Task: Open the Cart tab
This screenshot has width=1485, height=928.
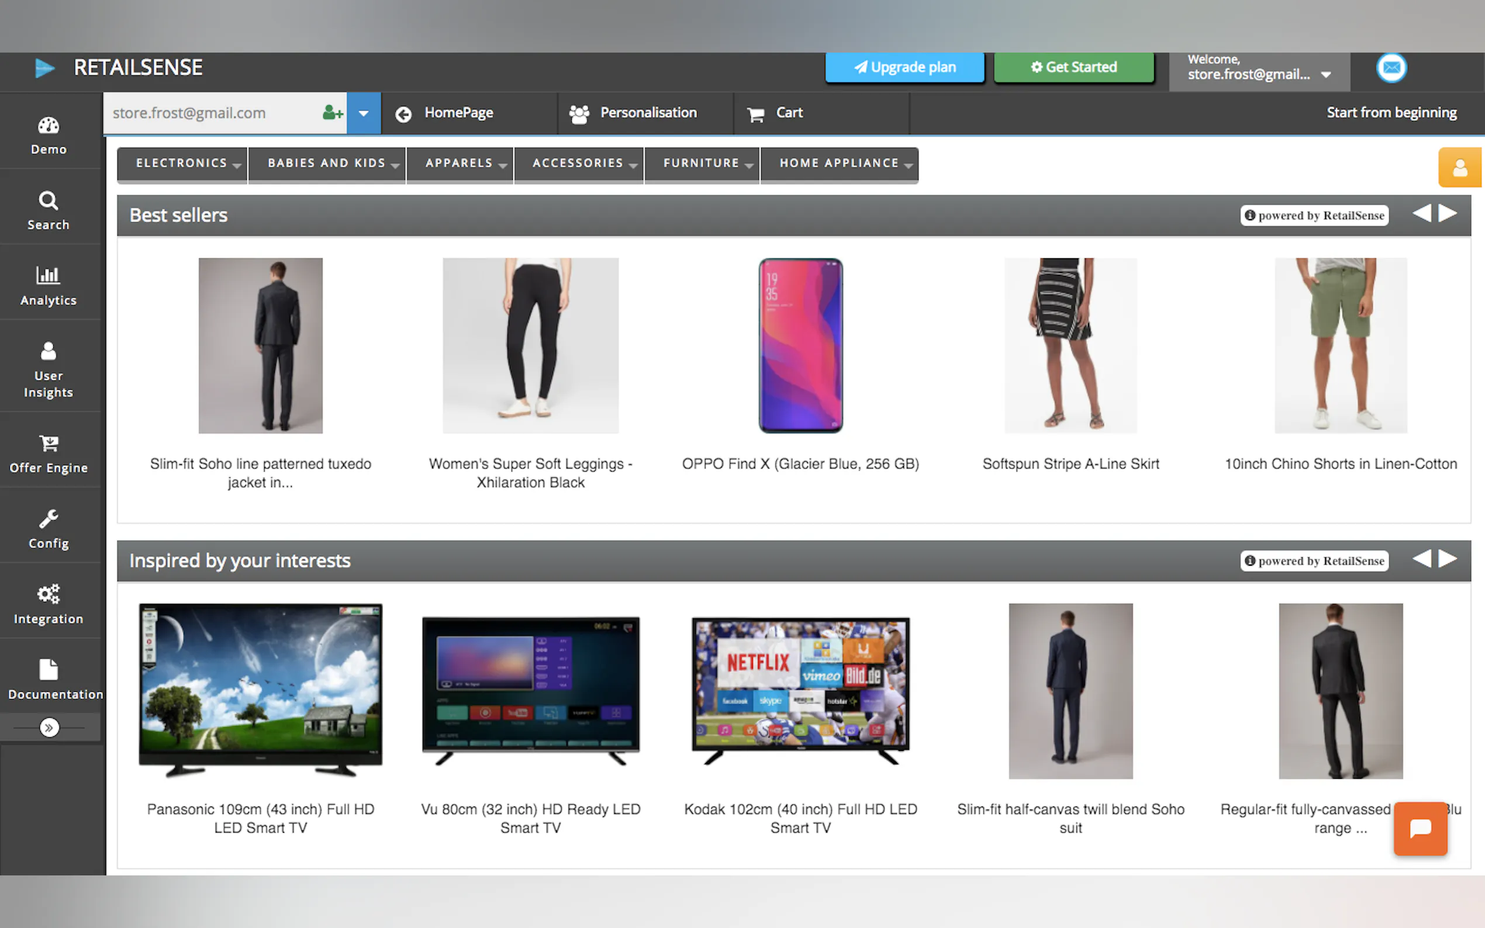Action: [821, 113]
